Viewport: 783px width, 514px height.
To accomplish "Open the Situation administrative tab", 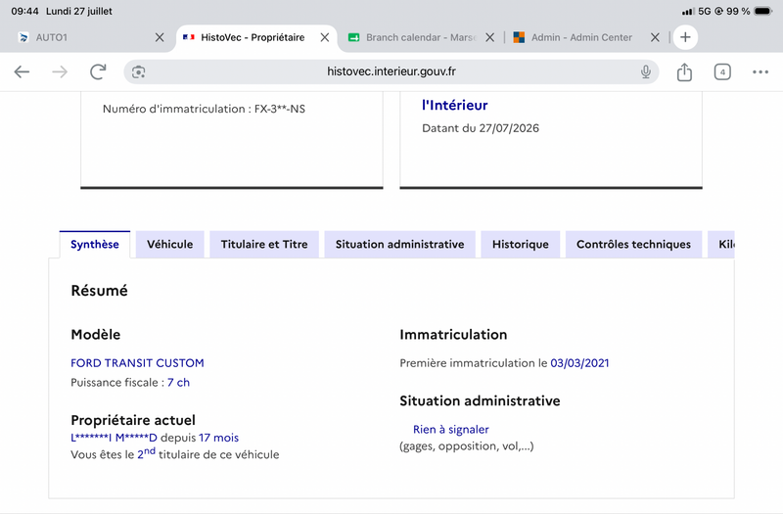I will click(x=399, y=244).
